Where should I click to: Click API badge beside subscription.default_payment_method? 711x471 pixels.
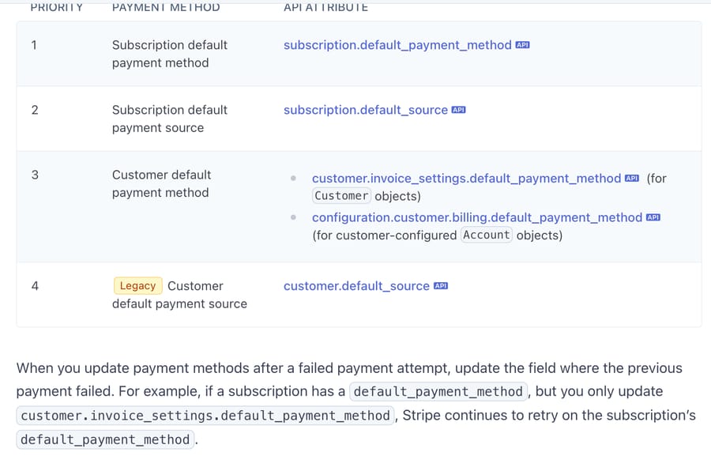522,45
